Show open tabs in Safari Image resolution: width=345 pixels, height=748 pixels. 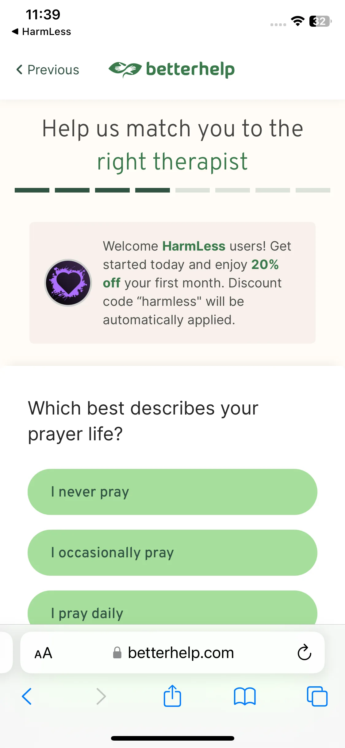[317, 696]
